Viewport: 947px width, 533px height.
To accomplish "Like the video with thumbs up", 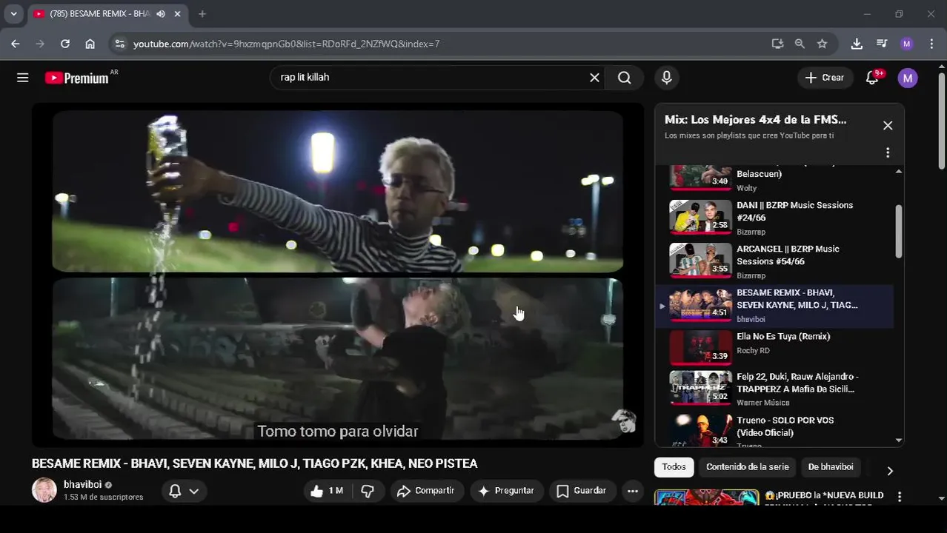I will pyautogui.click(x=326, y=491).
